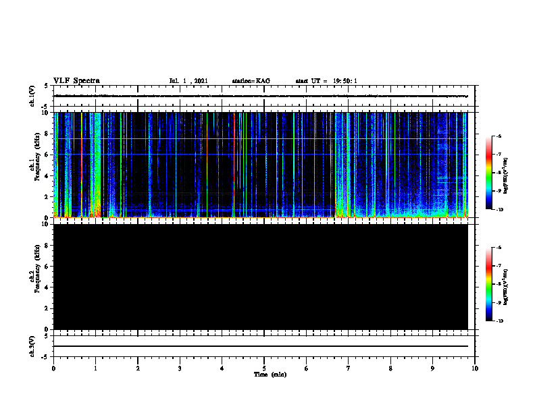The width and height of the screenshot is (535, 413).
Task: Click the red vertical burst near 9.3 minutes
Action: click(x=447, y=165)
